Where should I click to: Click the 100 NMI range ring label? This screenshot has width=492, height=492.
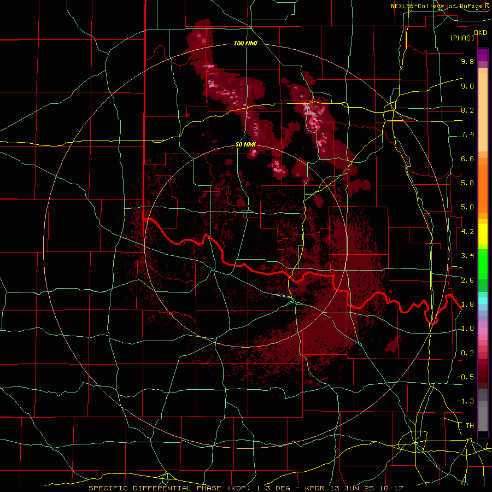click(245, 43)
